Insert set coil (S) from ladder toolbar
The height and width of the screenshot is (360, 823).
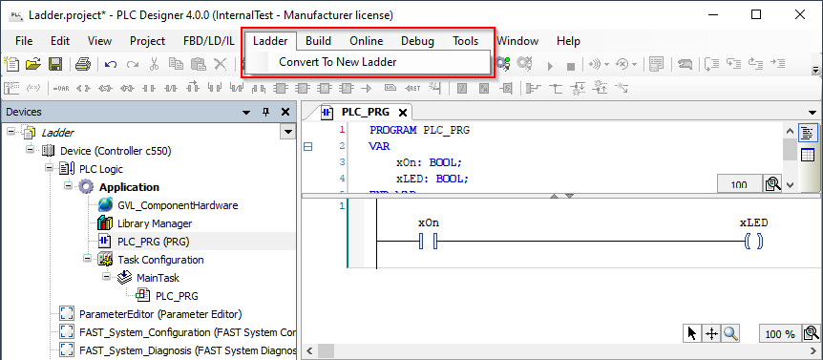[105, 89]
